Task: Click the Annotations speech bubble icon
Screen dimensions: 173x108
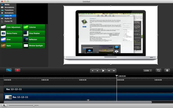Action: pos(2,7)
